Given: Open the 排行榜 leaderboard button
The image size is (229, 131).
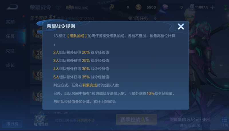Looking at the screenshot, I should point(12,124).
